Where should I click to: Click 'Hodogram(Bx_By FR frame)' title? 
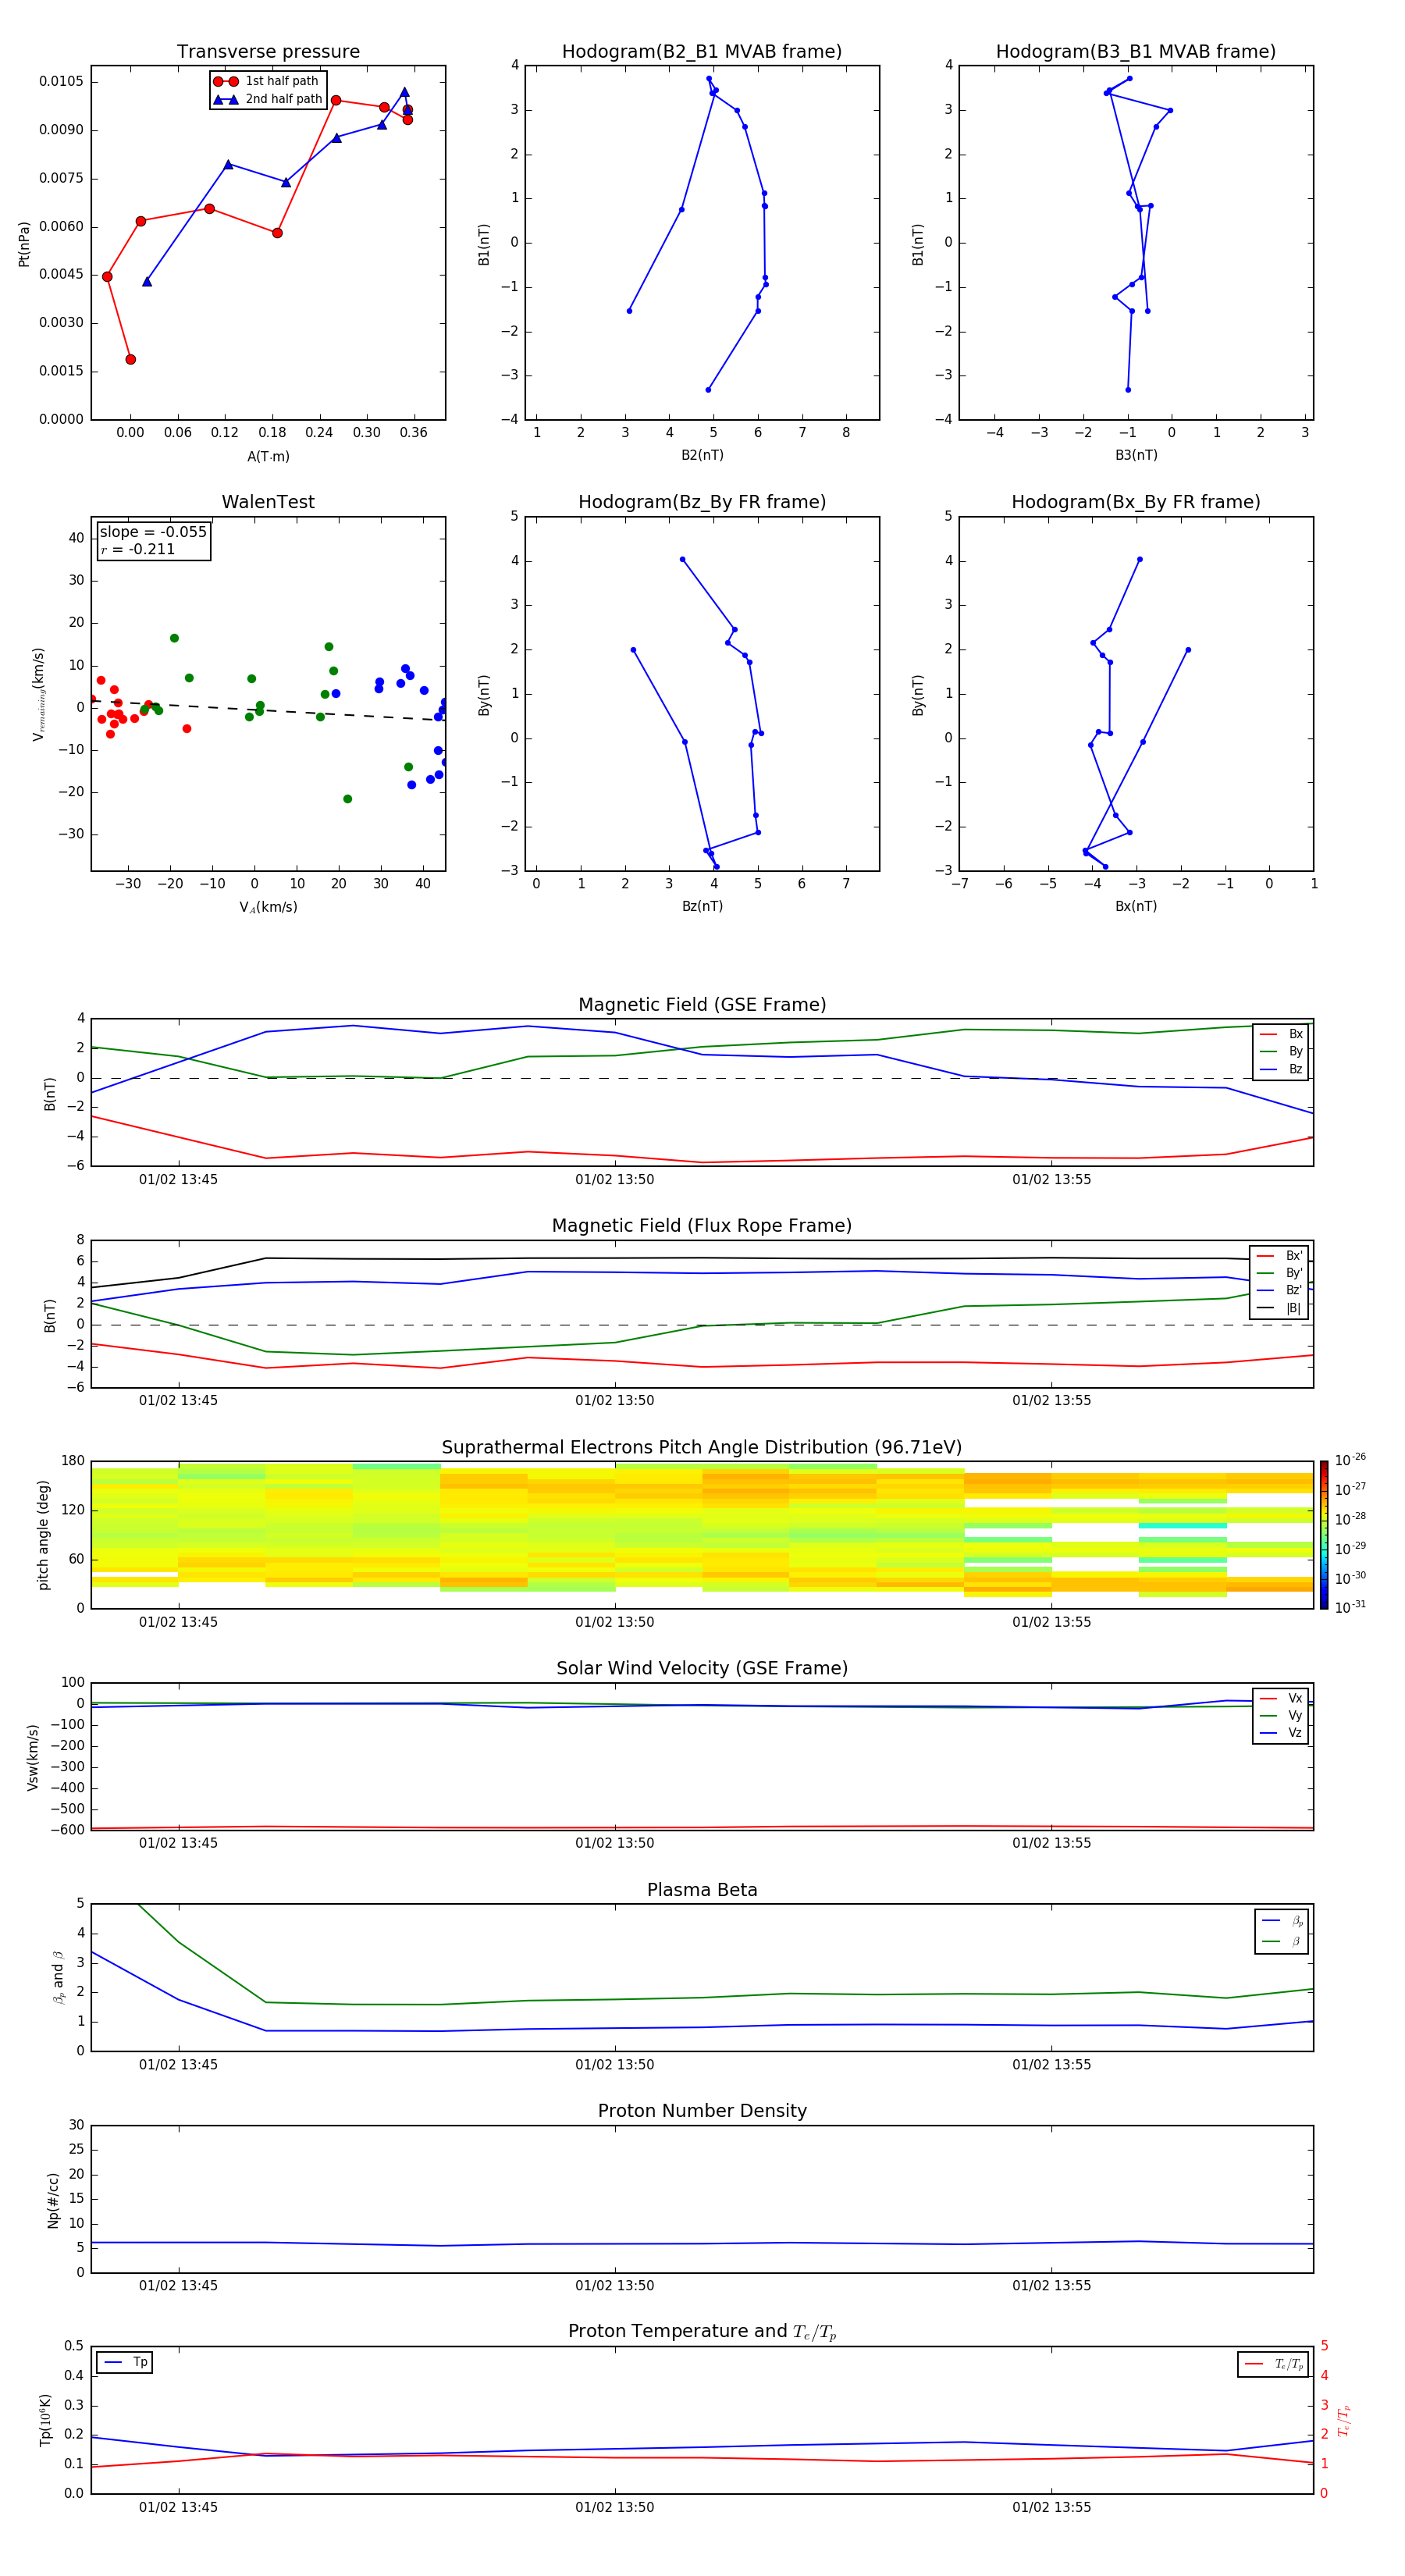point(1136,502)
